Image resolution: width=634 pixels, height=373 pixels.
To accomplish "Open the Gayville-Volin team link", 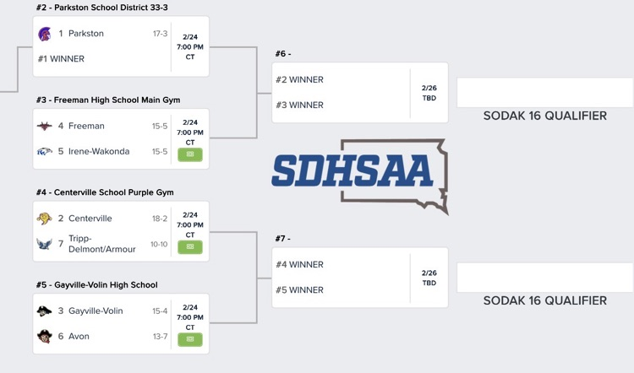I will pos(96,311).
